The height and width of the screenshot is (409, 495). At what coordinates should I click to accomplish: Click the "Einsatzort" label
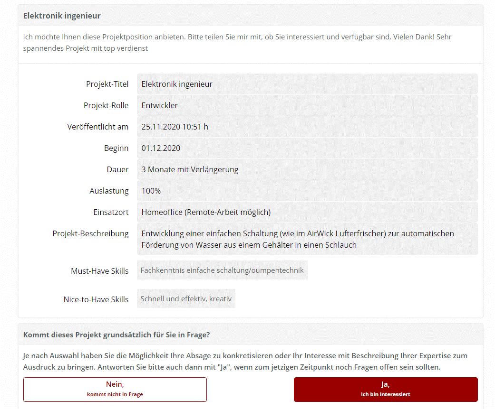point(111,212)
